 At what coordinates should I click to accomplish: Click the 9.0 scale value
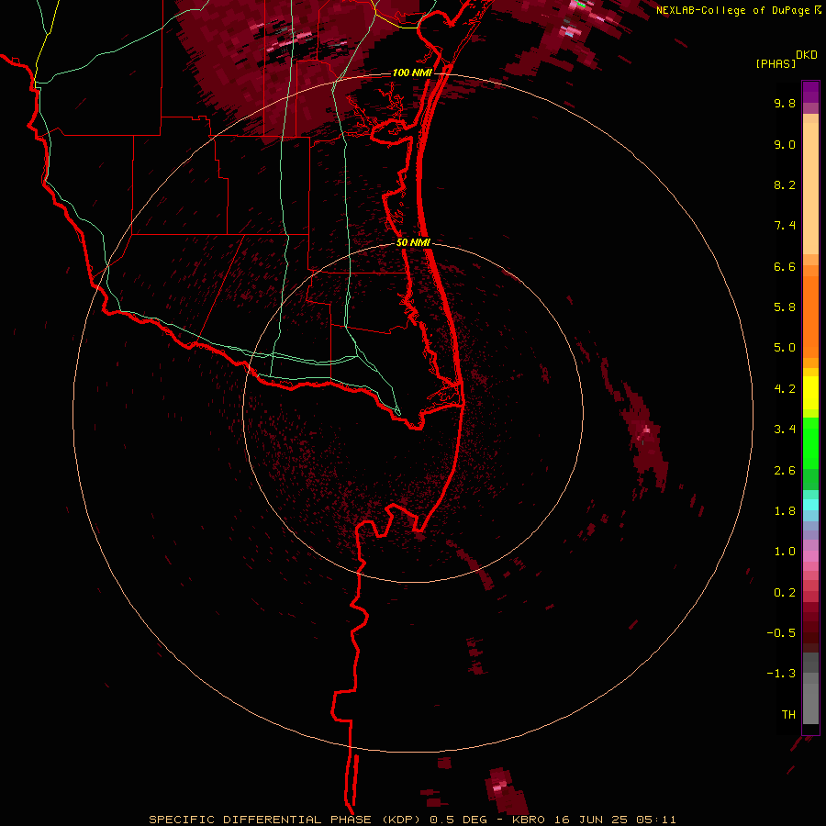click(785, 144)
